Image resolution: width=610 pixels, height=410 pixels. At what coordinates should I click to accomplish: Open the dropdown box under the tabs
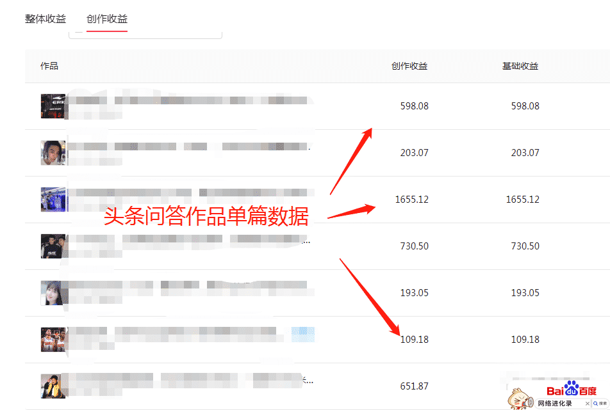pyautogui.click(x=145, y=34)
